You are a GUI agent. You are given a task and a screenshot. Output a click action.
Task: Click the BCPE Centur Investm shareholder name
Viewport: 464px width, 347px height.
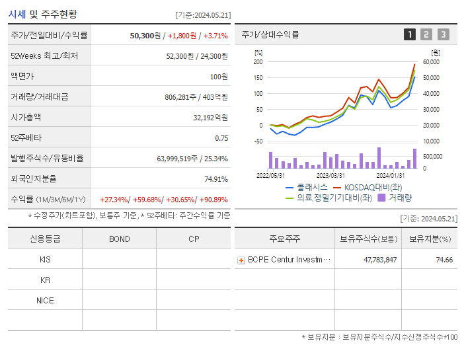point(289,260)
